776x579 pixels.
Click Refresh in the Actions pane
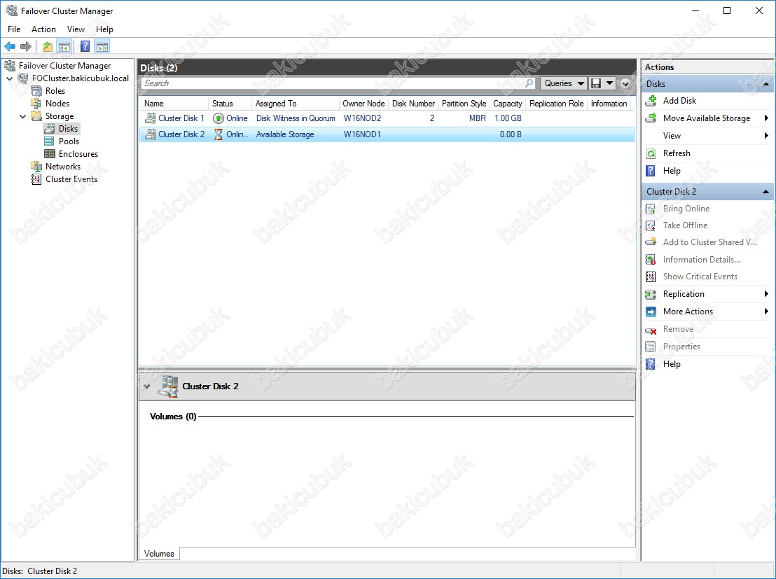[x=677, y=153]
